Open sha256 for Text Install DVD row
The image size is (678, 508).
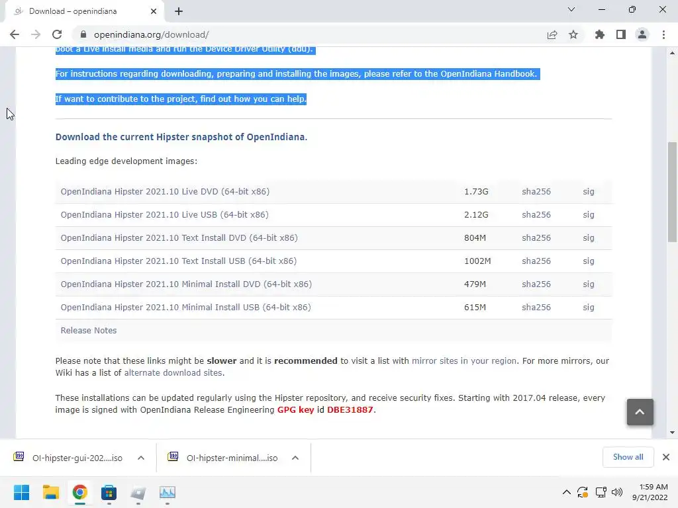tap(536, 238)
